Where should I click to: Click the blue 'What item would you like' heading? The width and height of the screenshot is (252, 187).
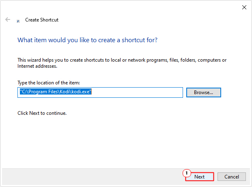coord(88,40)
